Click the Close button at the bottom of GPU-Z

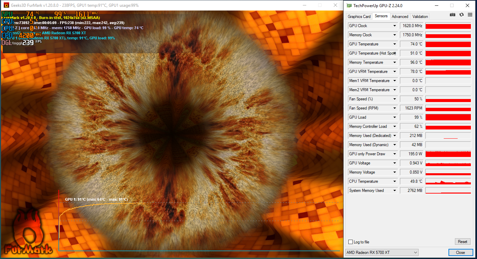coord(460,253)
